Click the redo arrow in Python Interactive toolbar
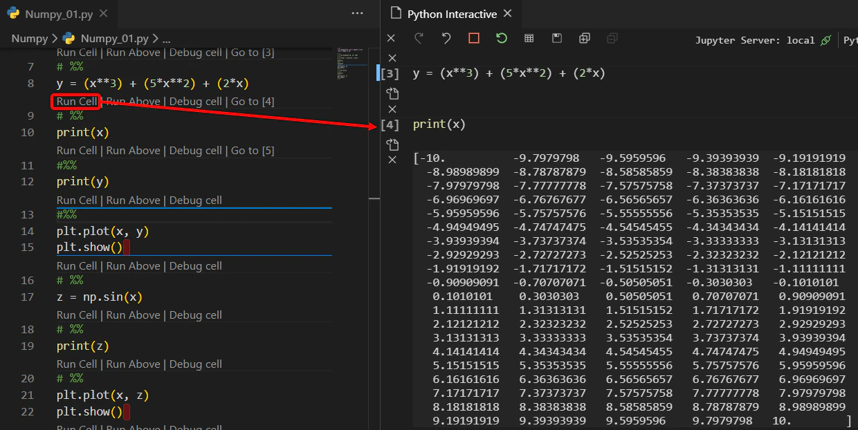The height and width of the screenshot is (430, 858). tap(419, 39)
